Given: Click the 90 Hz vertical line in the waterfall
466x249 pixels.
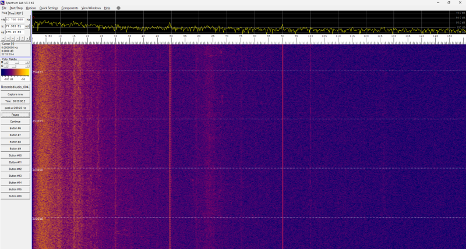Looking at the screenshot, I should click(283, 147).
